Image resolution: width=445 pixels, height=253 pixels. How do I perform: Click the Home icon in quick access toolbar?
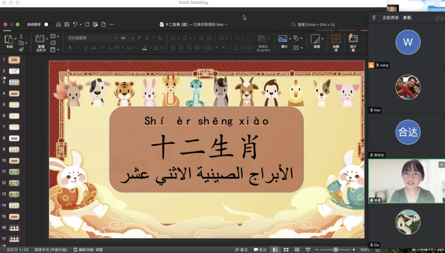pyautogui.click(x=59, y=24)
